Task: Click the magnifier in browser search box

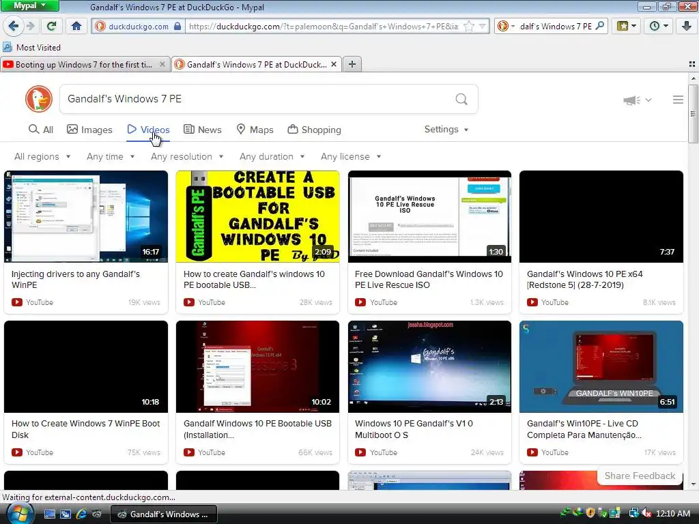Action: coord(600,26)
